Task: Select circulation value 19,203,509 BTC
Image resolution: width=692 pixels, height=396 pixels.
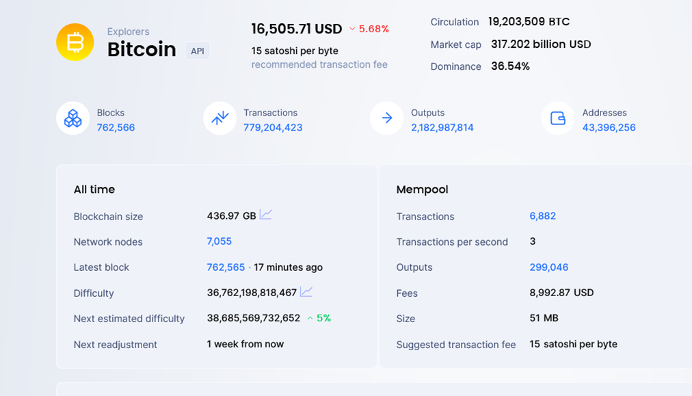Action: point(529,22)
